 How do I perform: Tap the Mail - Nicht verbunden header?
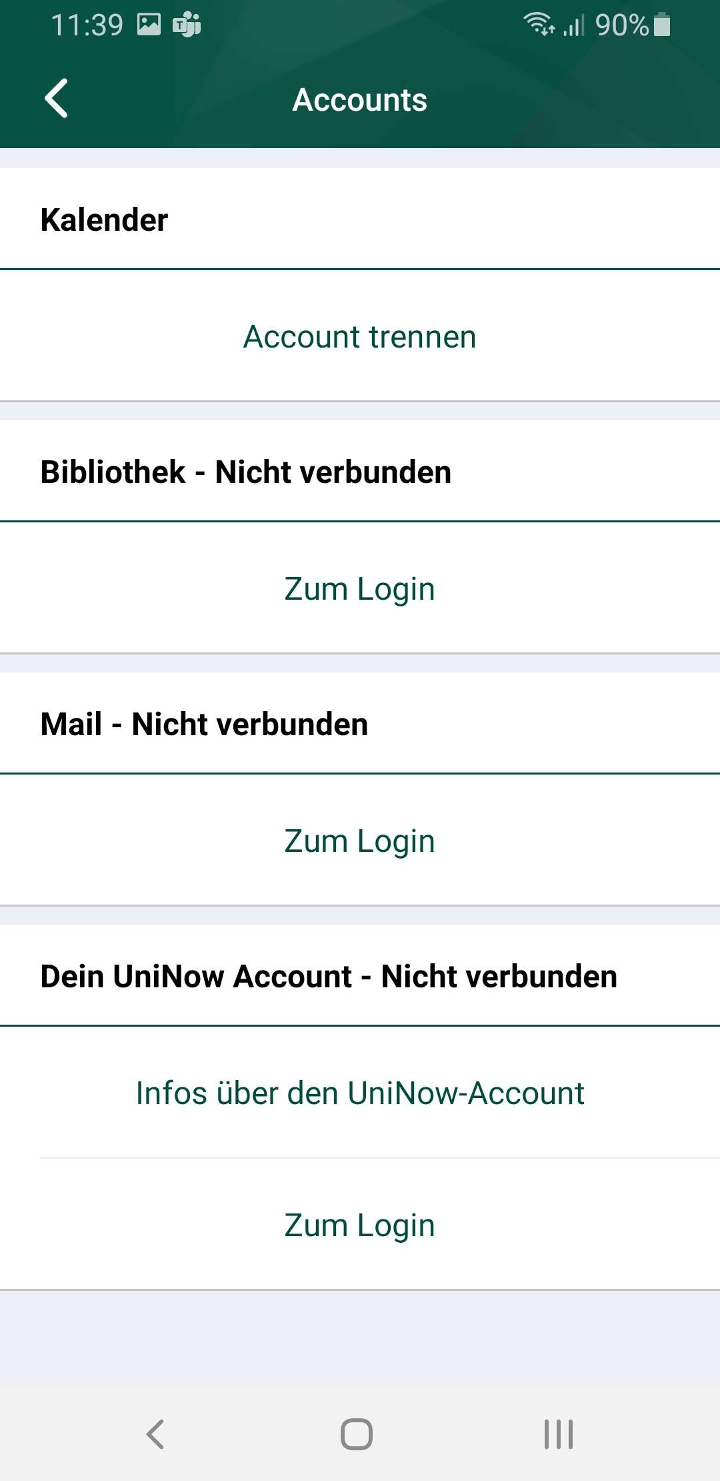(204, 724)
